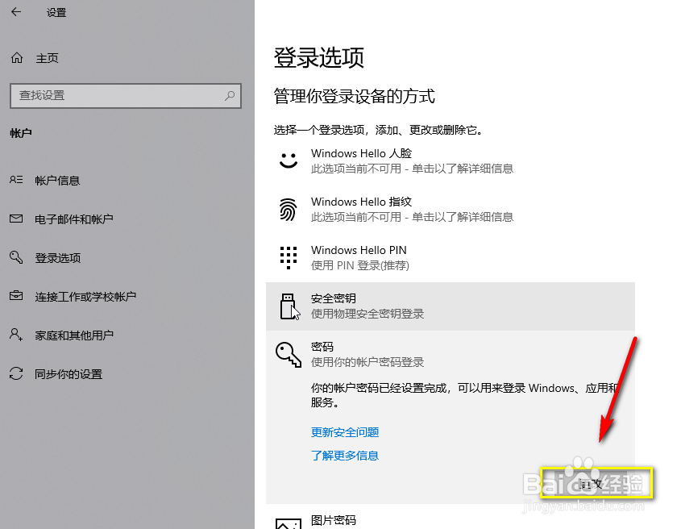Select 家庭和其他用户 in the sidebar

click(x=74, y=335)
